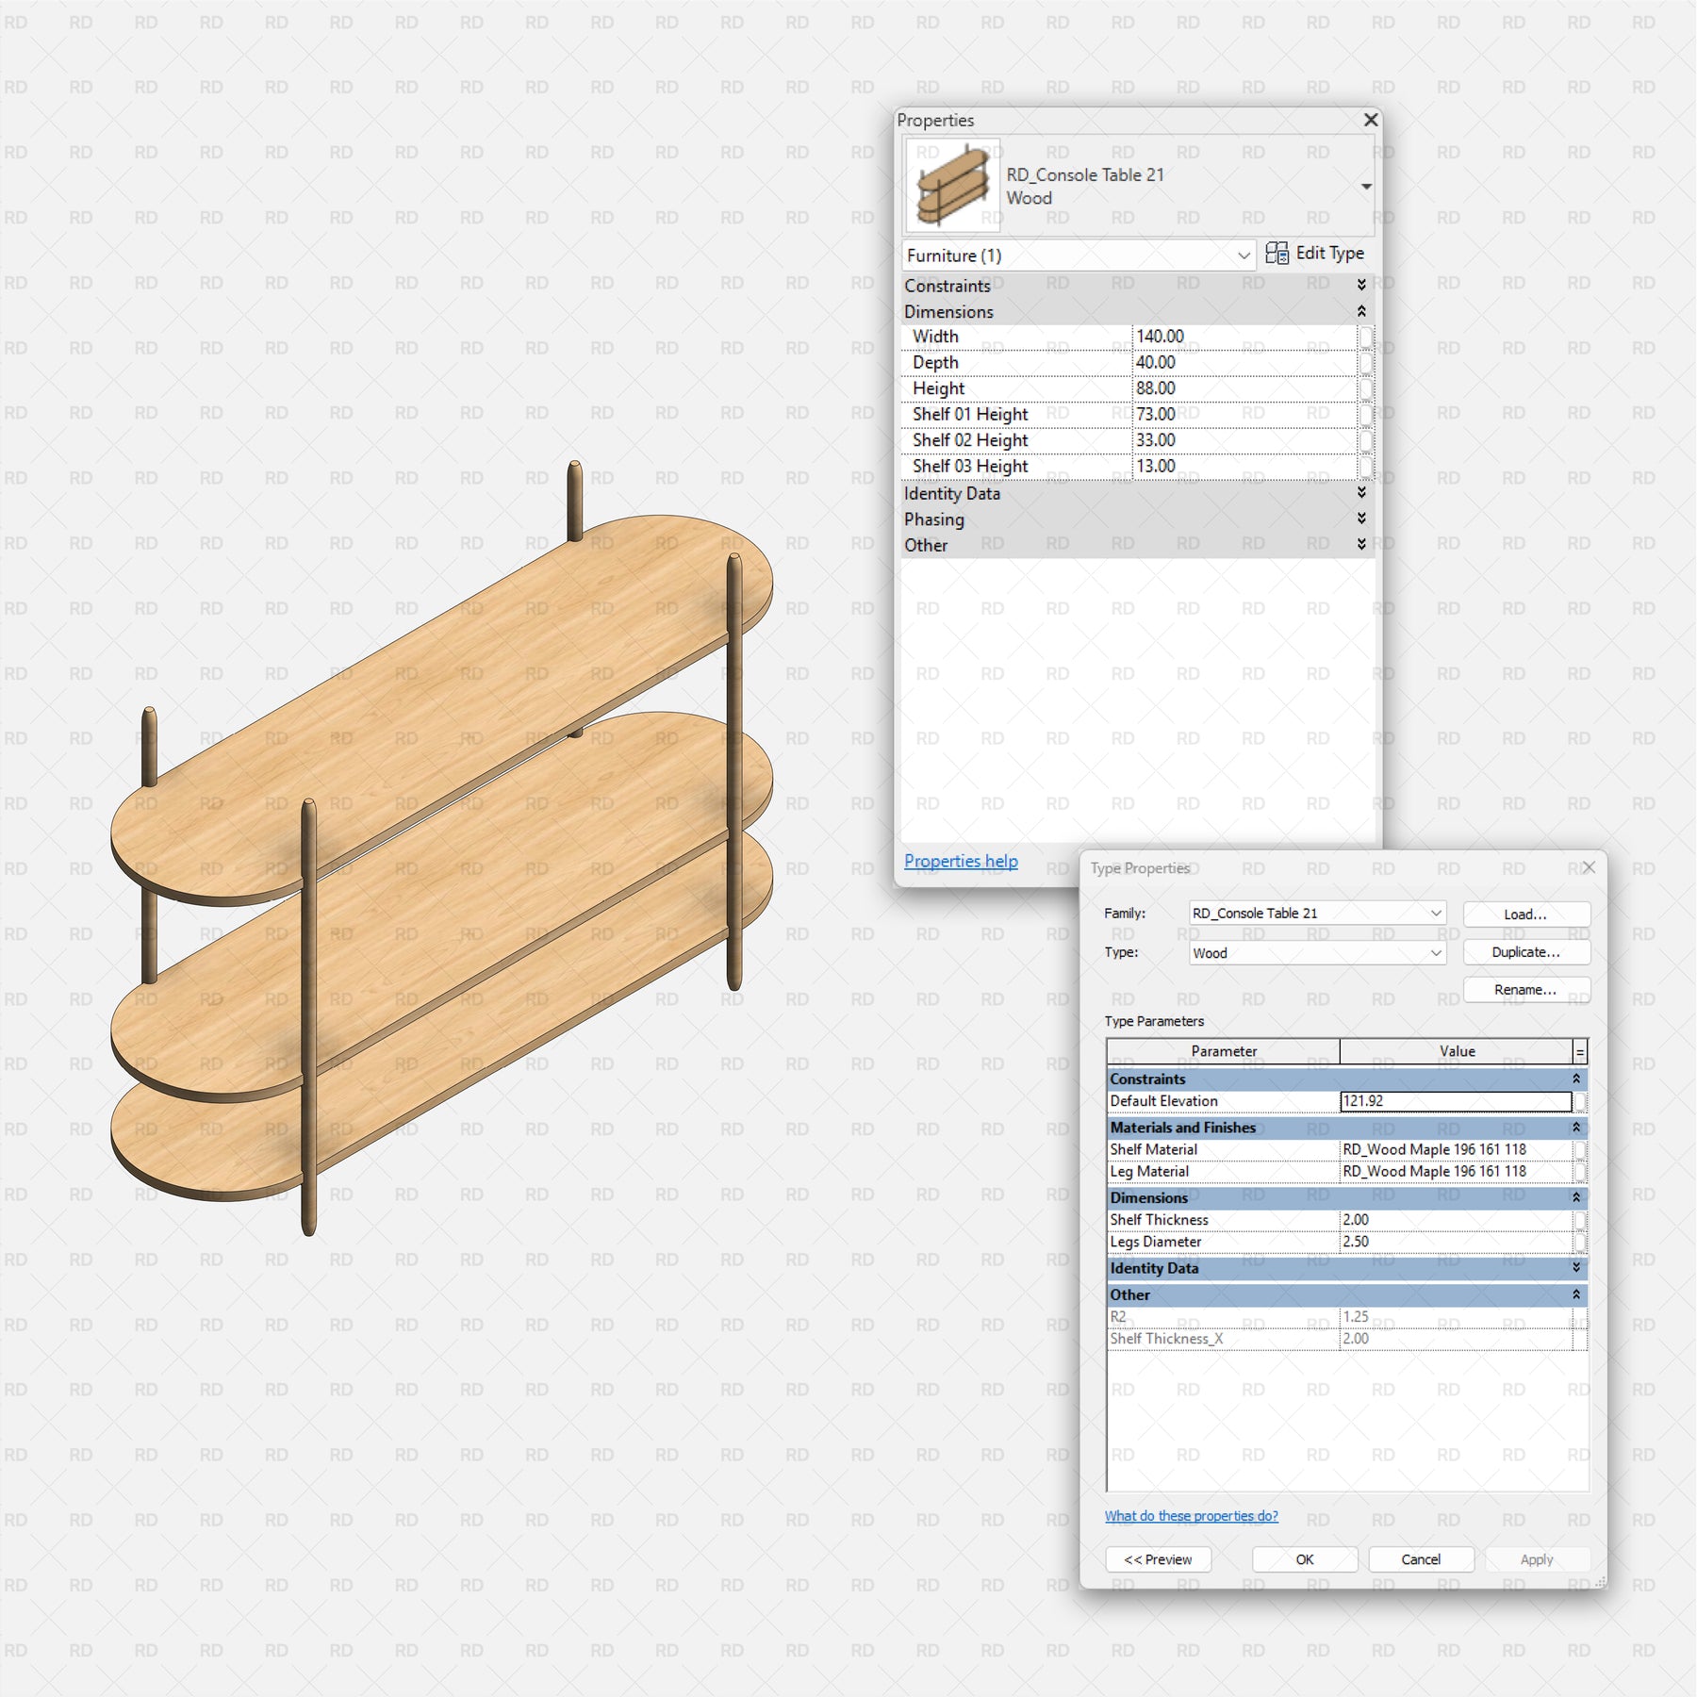
Task: Click the Edit Type icon
Action: pyautogui.click(x=1277, y=254)
